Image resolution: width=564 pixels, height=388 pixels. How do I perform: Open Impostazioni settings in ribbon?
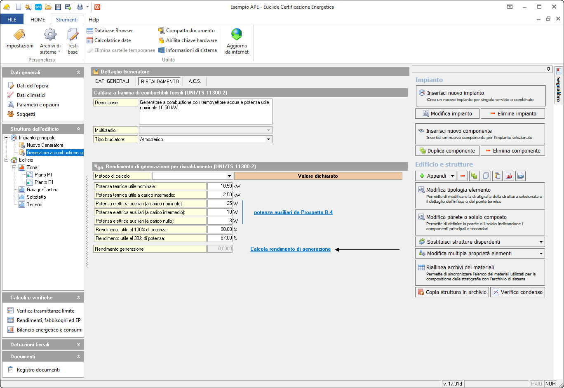click(19, 36)
